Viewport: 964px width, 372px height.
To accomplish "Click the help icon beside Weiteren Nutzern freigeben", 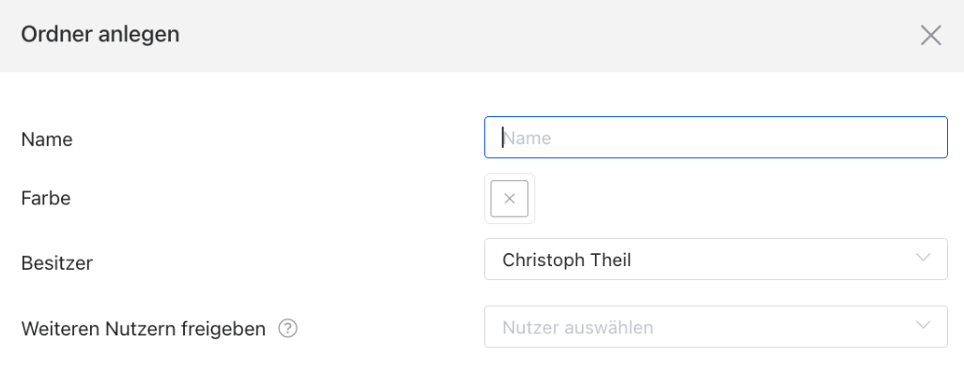I will [x=288, y=328].
